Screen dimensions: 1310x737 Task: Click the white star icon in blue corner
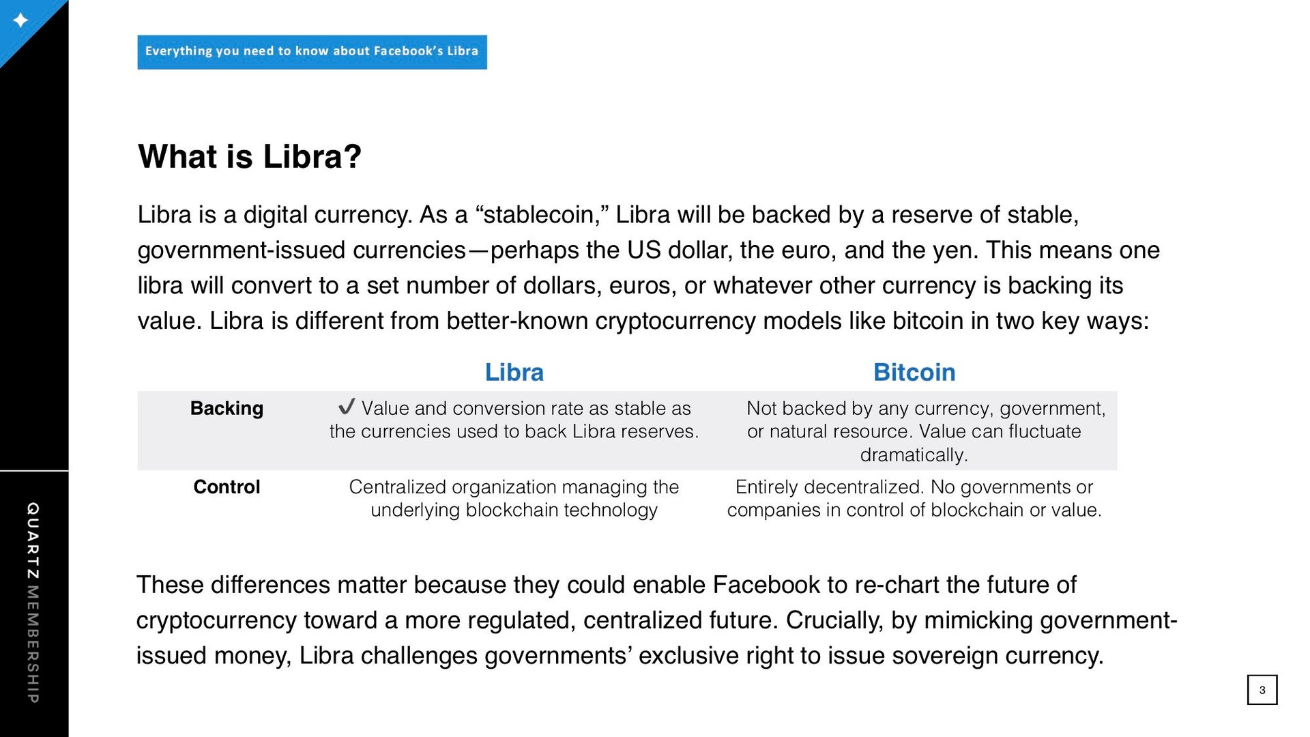[x=21, y=20]
